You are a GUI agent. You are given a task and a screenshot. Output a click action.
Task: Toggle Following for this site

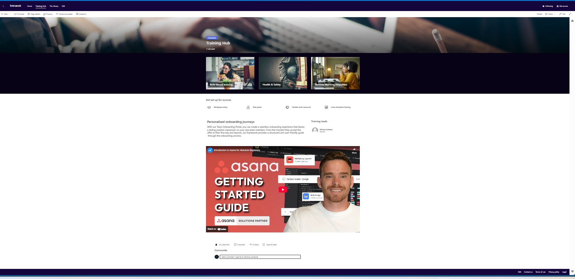(x=547, y=6)
